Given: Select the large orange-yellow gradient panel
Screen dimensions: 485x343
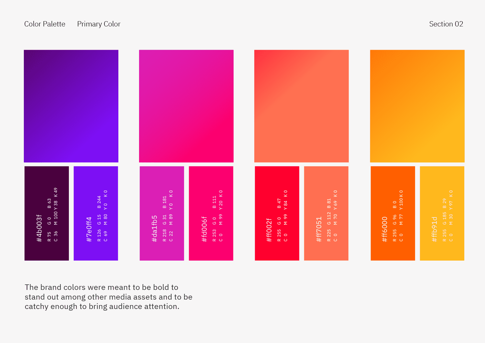Looking at the screenshot, I should [x=417, y=106].
